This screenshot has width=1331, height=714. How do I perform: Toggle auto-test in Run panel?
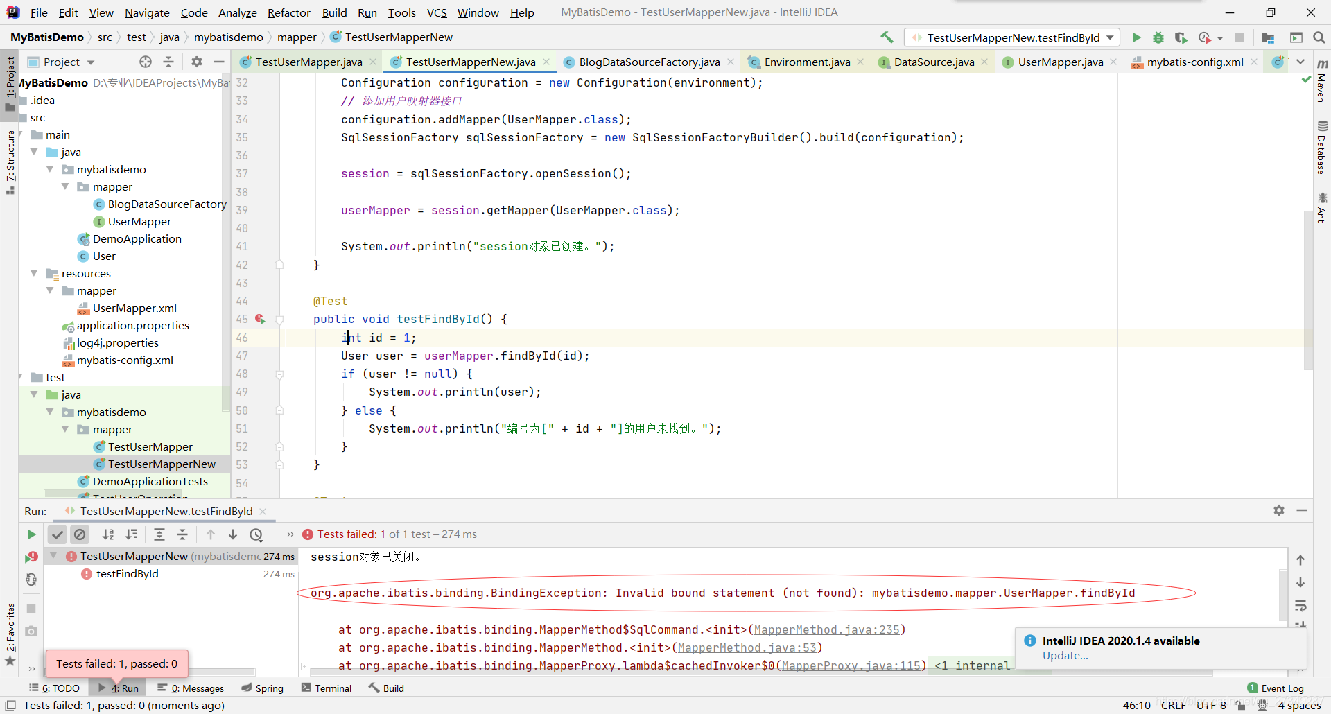(31, 580)
